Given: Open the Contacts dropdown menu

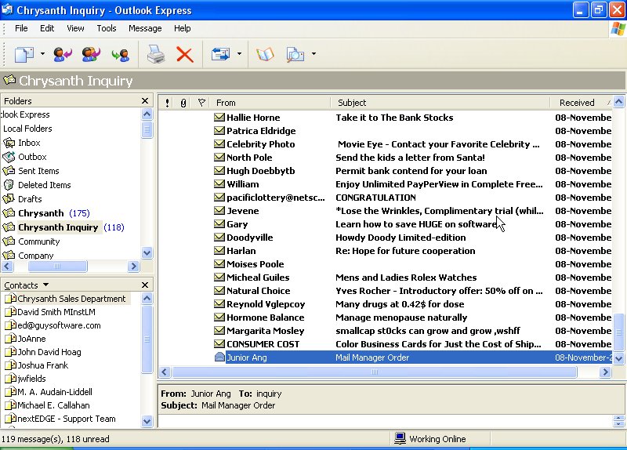Looking at the screenshot, I should tap(45, 285).
